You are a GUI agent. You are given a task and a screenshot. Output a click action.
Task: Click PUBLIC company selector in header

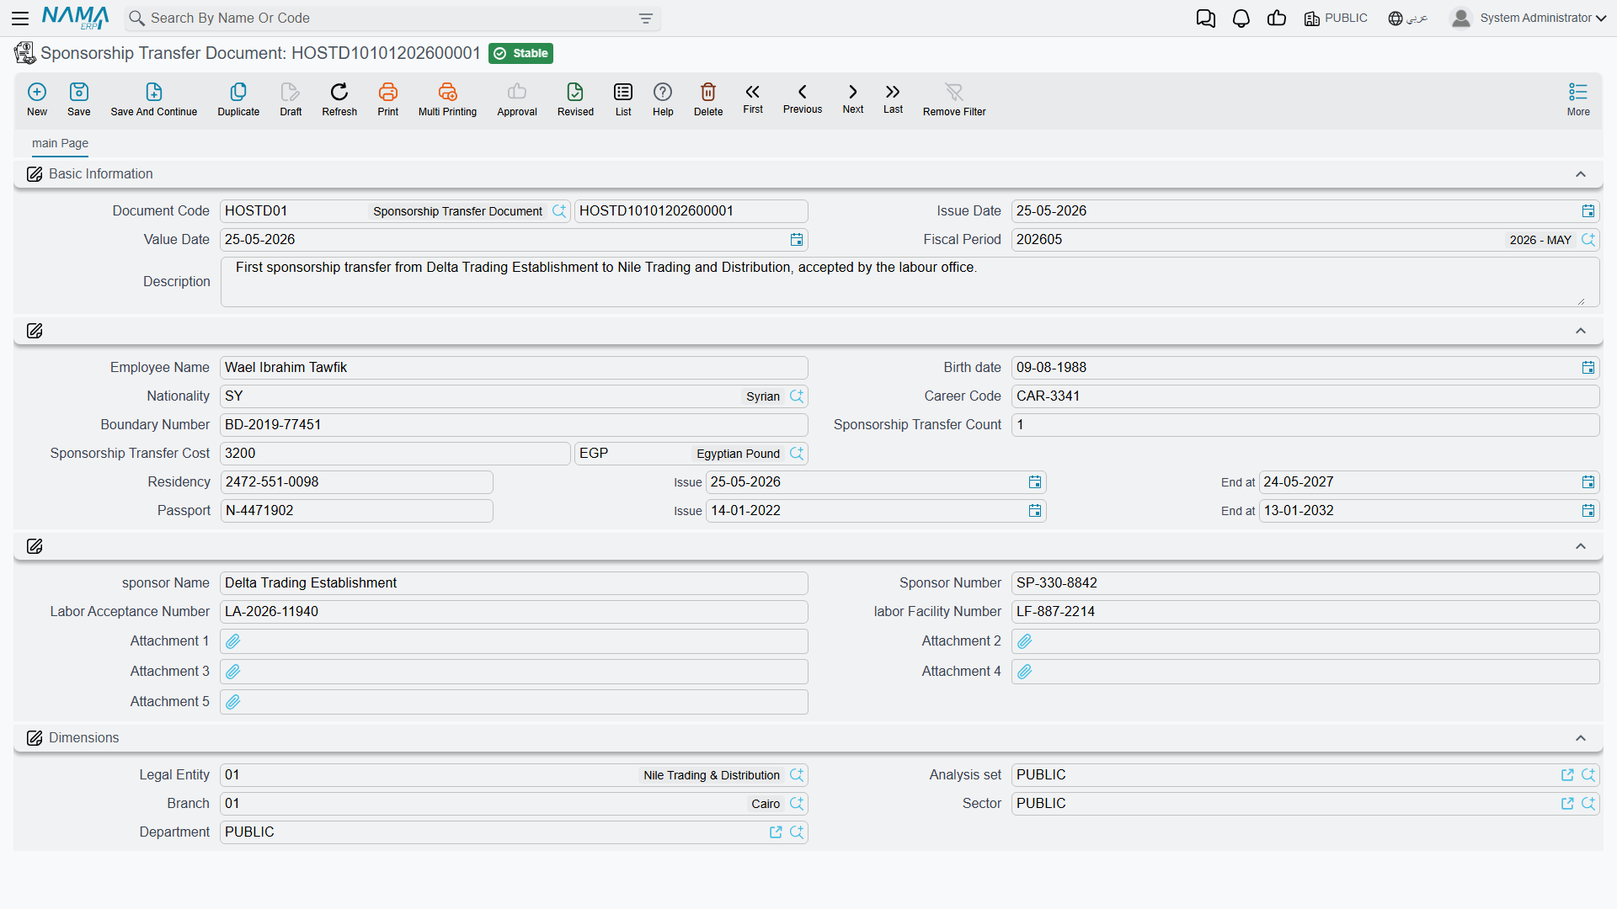pyautogui.click(x=1336, y=19)
